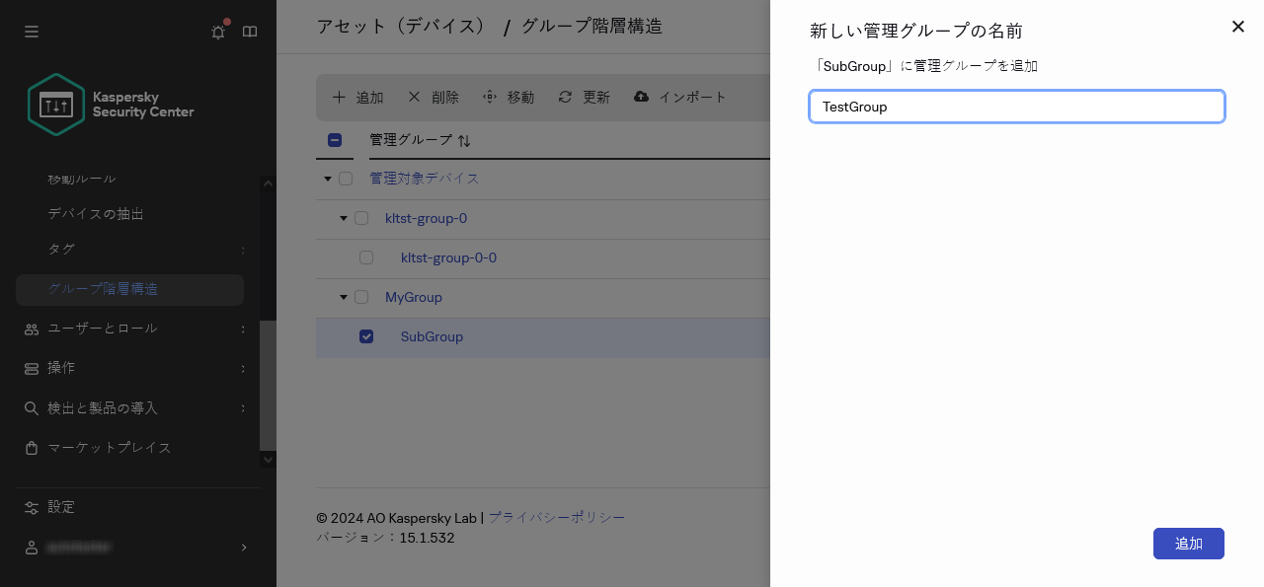
Task: Open the ユーザーとロール sidebar section
Action: (x=102, y=329)
